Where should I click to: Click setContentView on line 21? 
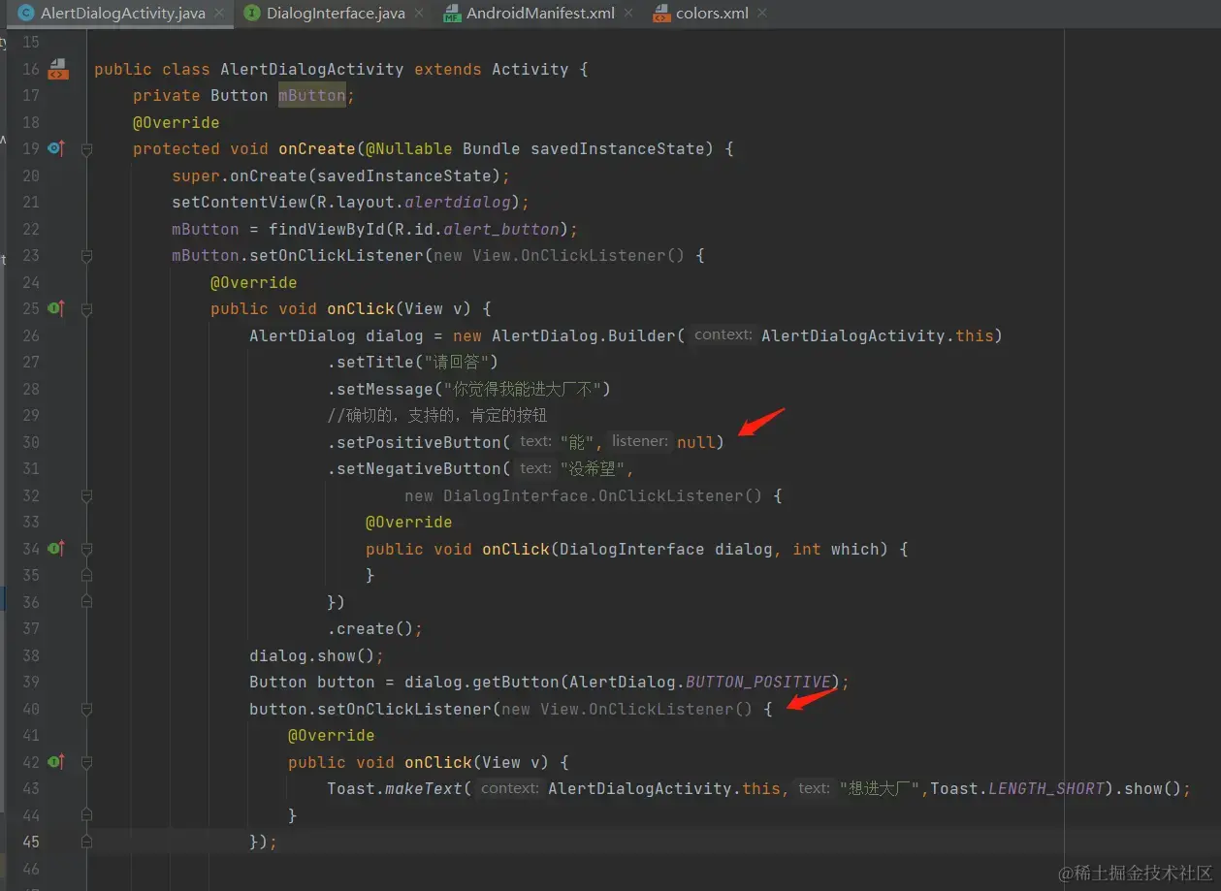point(239,202)
